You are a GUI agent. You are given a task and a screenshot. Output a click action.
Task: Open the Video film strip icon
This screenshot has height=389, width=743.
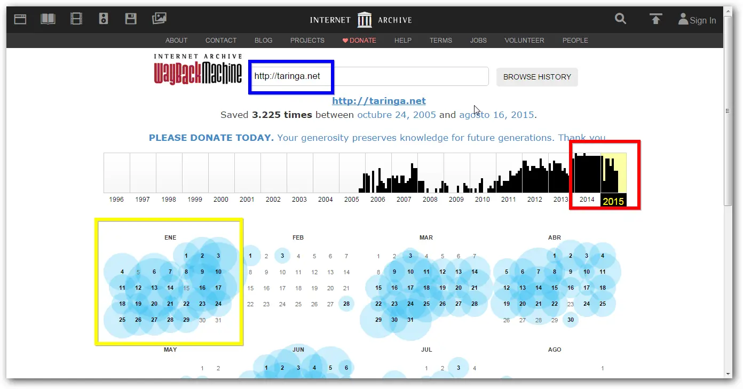76,19
